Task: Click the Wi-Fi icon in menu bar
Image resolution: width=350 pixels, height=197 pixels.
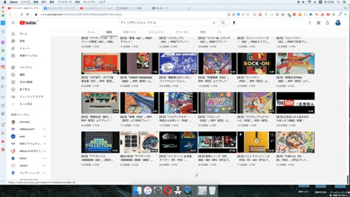Action: click(309, 2)
